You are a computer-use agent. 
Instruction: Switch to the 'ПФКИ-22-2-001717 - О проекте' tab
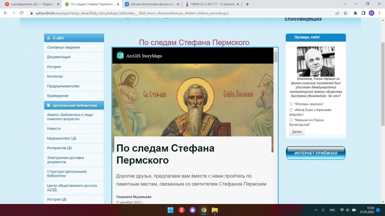pos(212,4)
